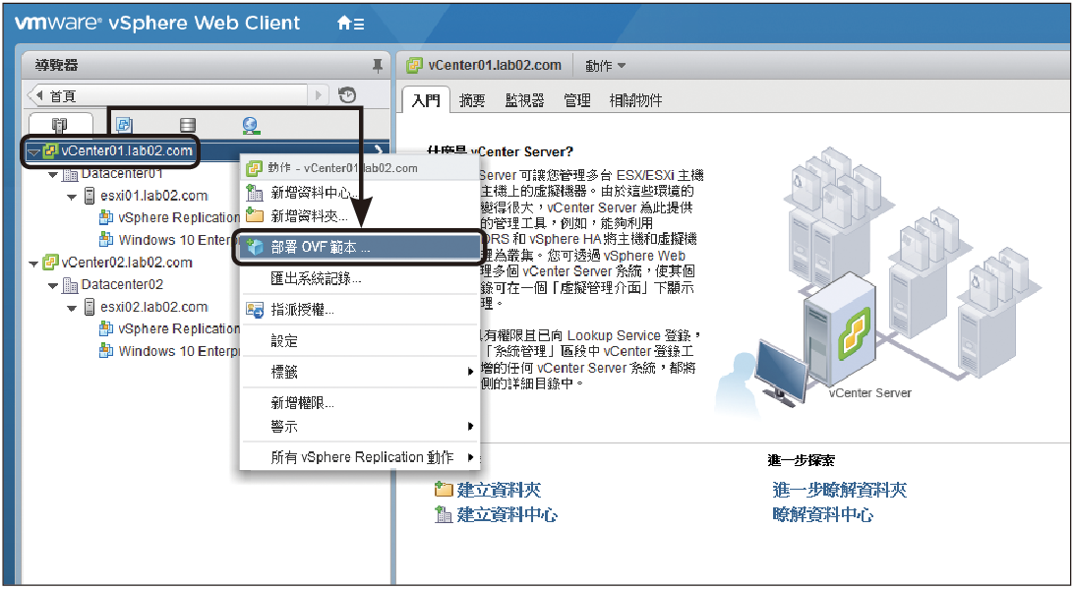This screenshot has height=589, width=1074.
Task: Open 所有 vSphere Replication 動作 submenu
Action: [360, 457]
